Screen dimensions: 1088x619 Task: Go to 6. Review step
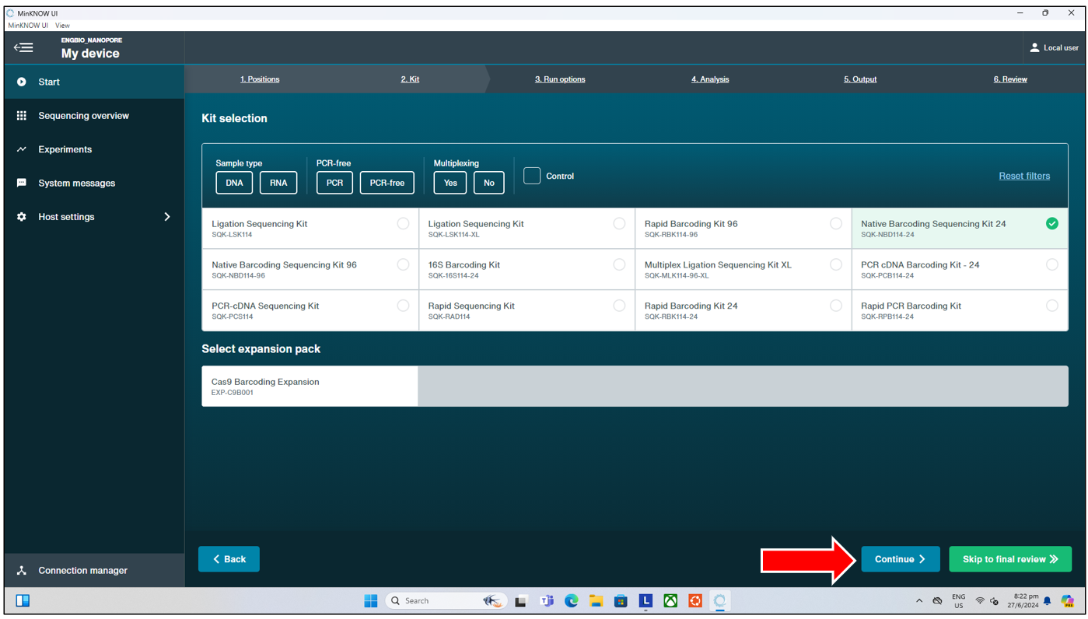pyautogui.click(x=1010, y=79)
